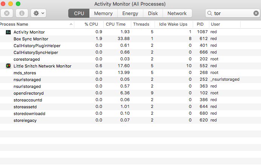Click Threads value 9
The height and width of the screenshot is (166, 261).
(152, 93)
